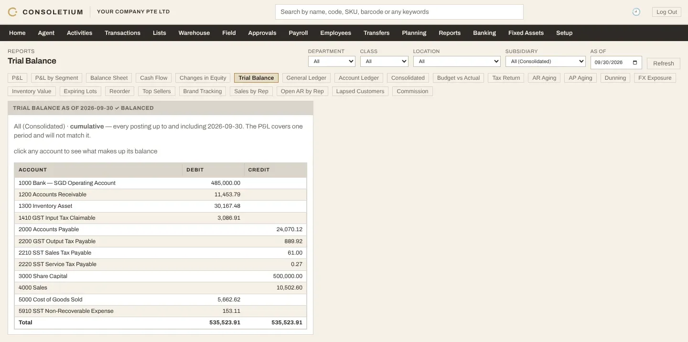The height and width of the screenshot is (342, 688).
Task: Open the Transactions menu
Action: 122,33
